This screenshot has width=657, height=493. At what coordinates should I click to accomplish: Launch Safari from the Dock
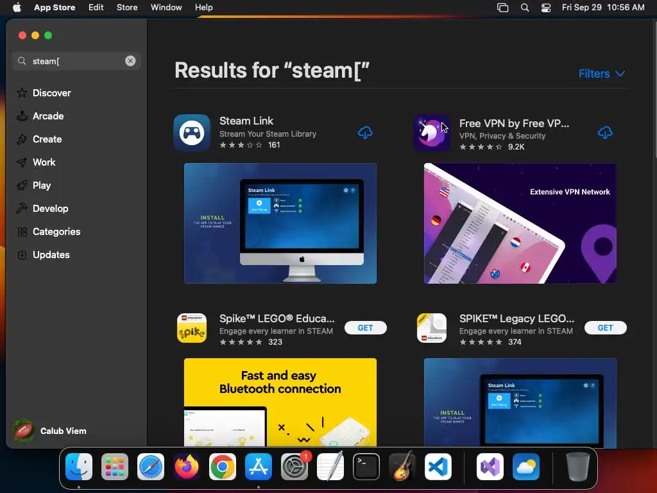tap(151, 467)
